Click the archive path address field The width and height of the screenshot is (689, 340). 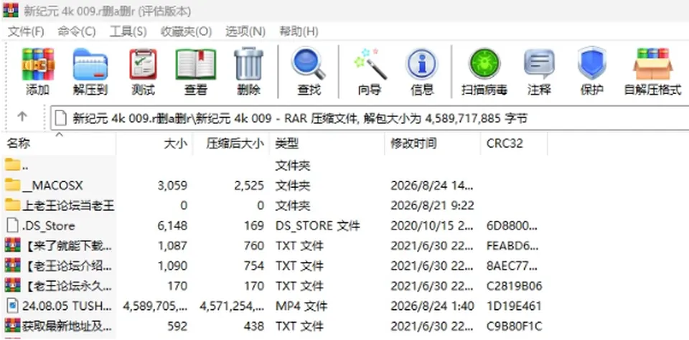pyautogui.click(x=369, y=118)
